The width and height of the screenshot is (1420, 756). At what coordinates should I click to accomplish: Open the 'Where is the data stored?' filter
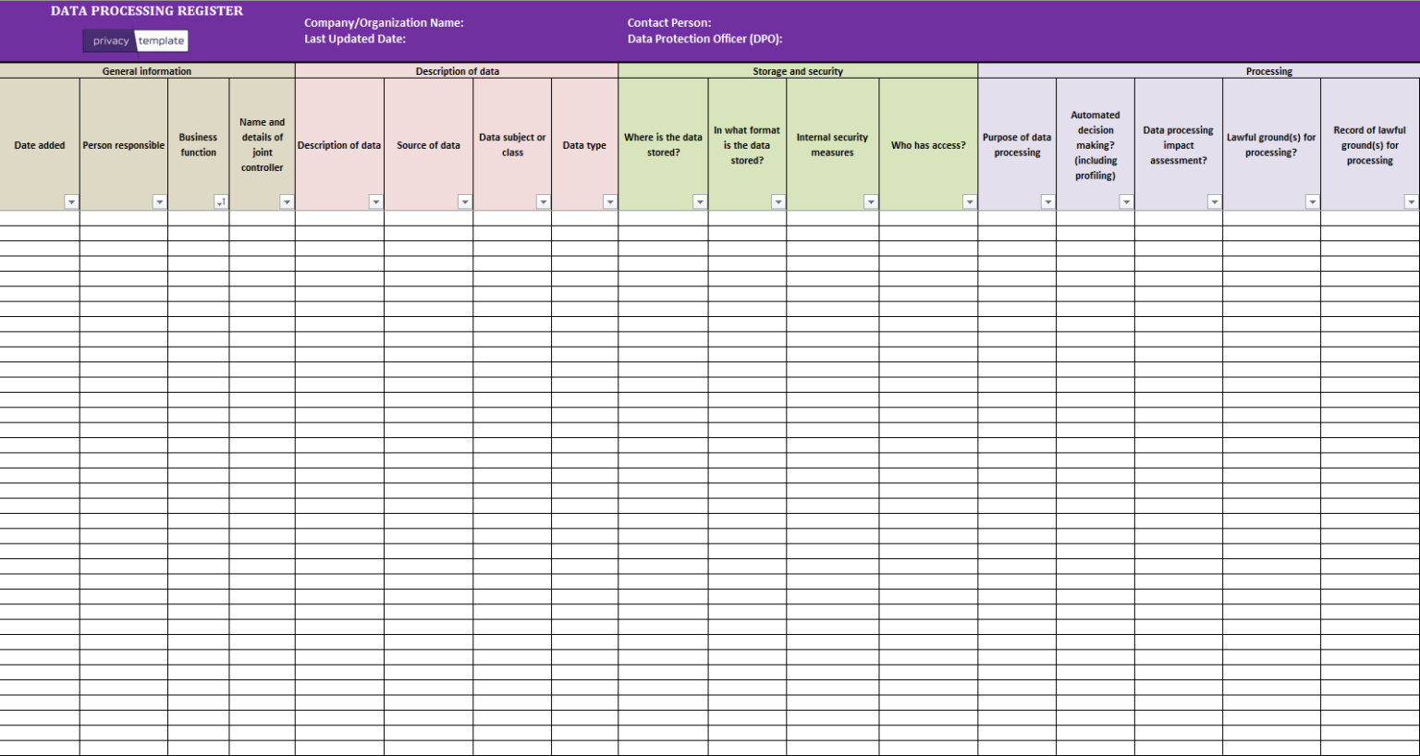tap(700, 201)
